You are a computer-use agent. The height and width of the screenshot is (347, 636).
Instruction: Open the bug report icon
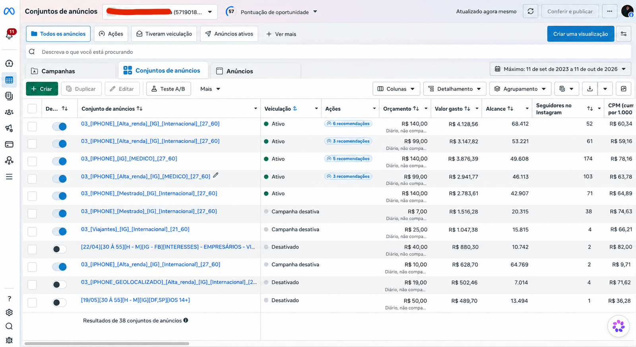[x=9, y=340]
